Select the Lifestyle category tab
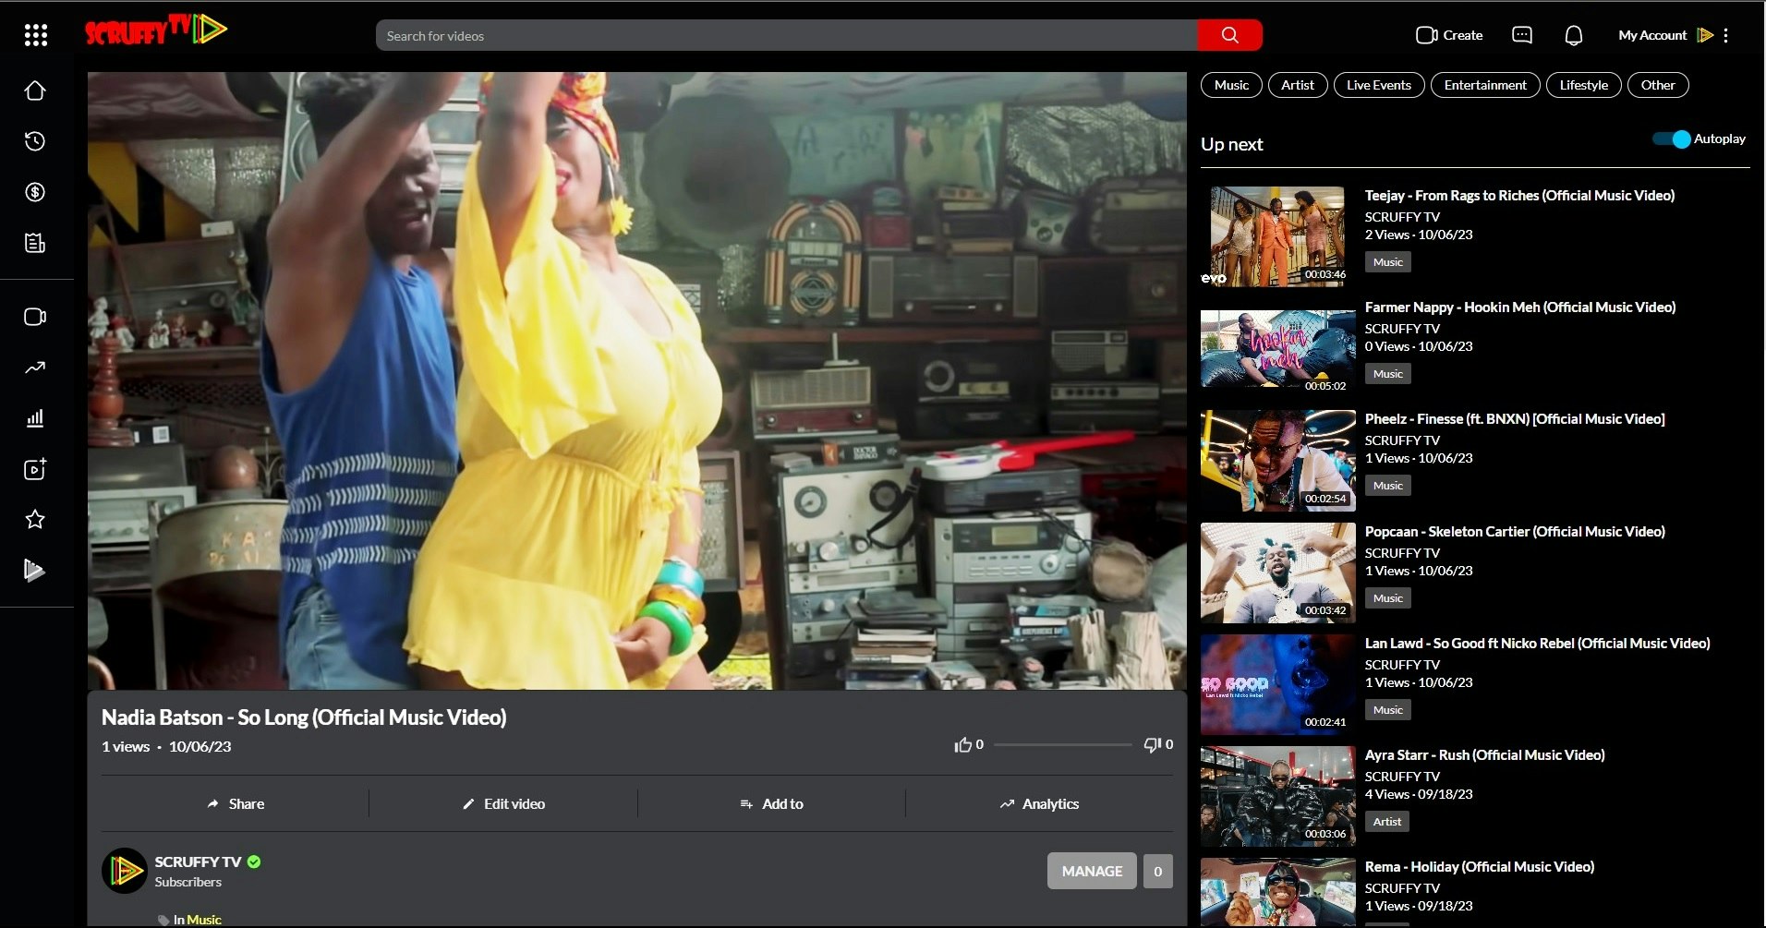This screenshot has width=1766, height=928. tap(1584, 85)
